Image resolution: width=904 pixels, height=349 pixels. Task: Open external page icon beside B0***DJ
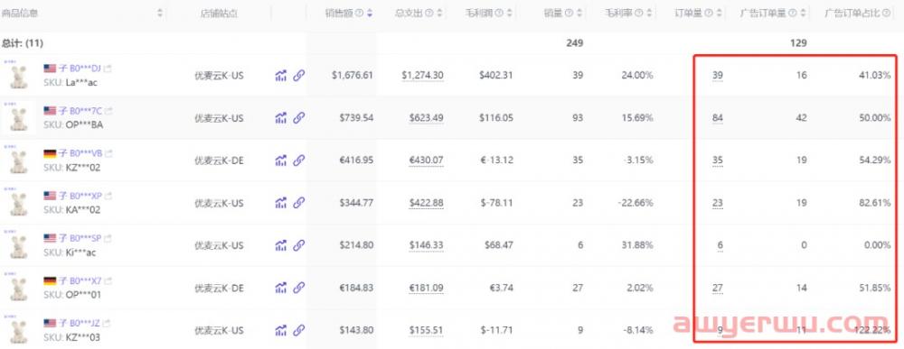(x=108, y=69)
